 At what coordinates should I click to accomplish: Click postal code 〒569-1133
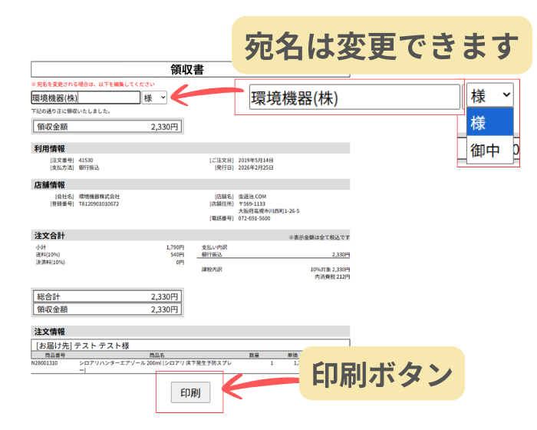(x=252, y=204)
